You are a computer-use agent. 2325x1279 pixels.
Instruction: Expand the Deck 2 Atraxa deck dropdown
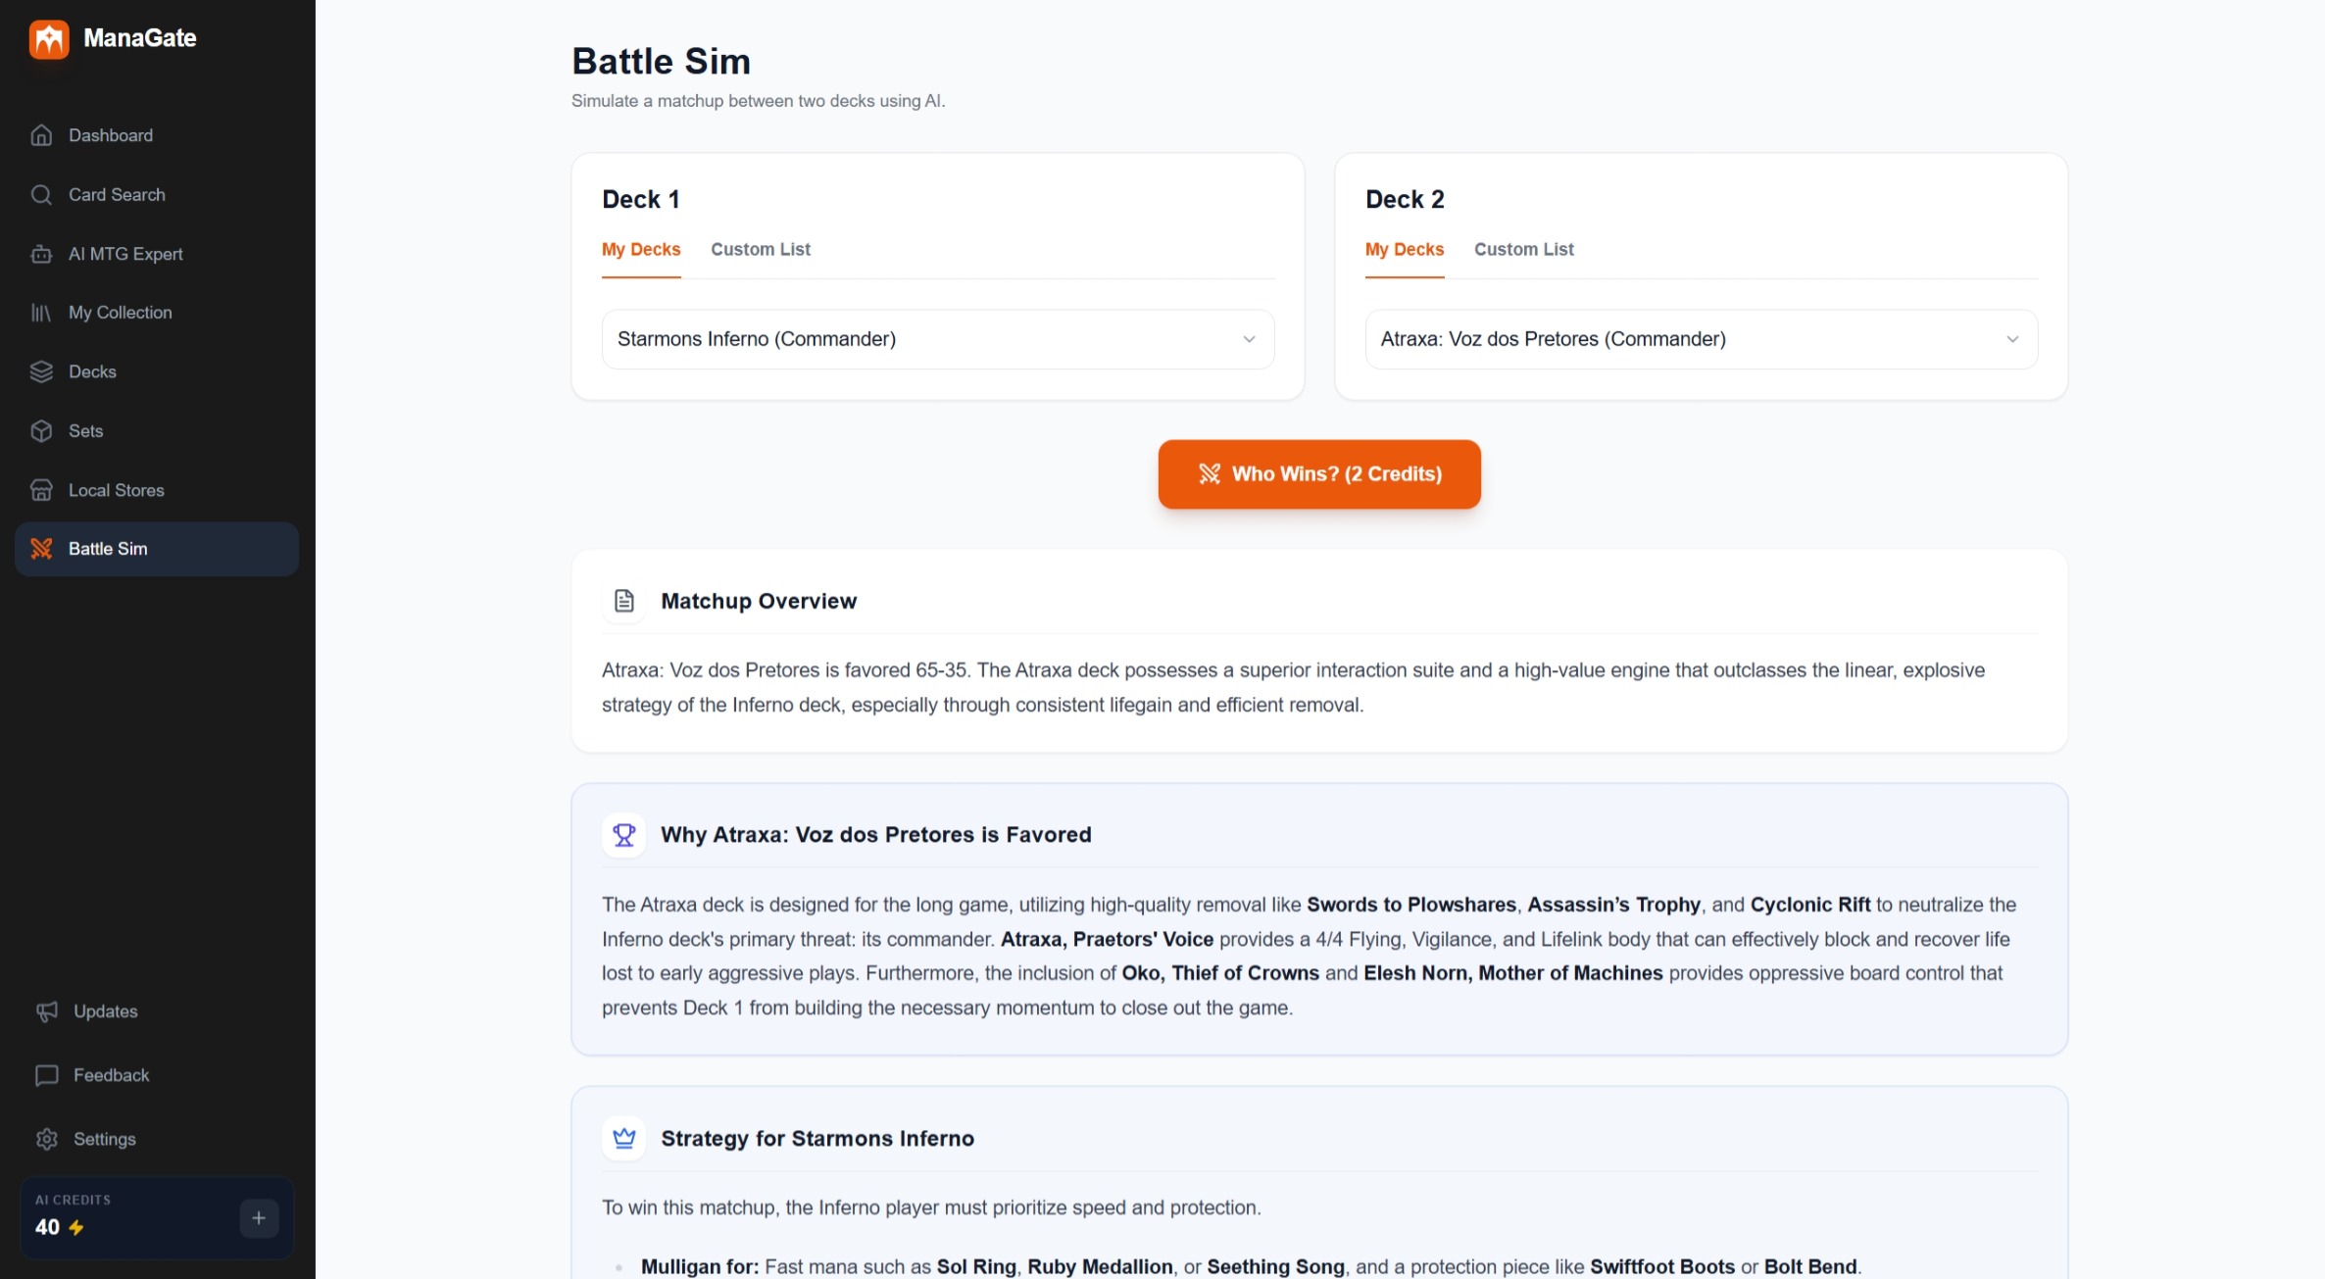[1701, 339]
